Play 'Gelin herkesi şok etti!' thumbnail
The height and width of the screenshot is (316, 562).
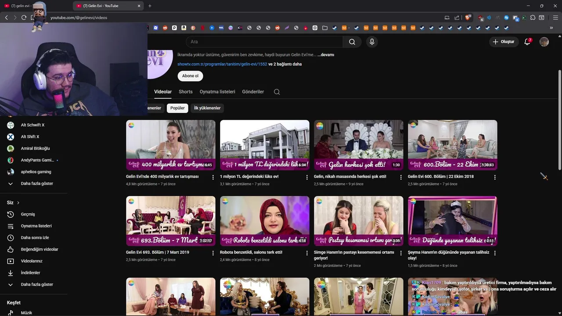(x=359, y=145)
